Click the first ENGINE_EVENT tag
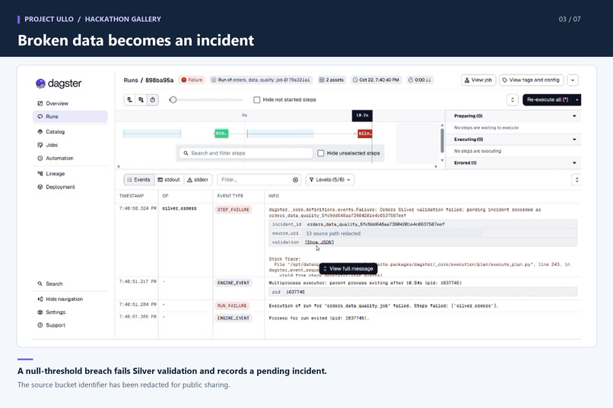The height and width of the screenshot is (408, 613). pyautogui.click(x=233, y=283)
